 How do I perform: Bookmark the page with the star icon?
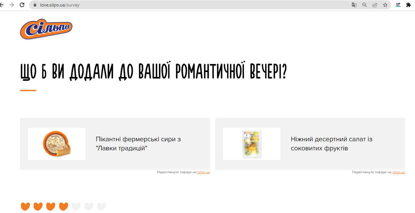coord(385,5)
